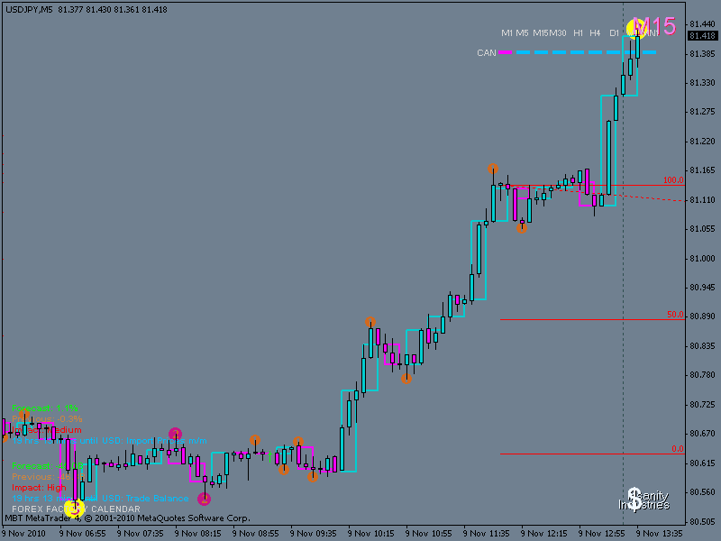Click the cyan CAN dash beneath M5
Viewport: 721px width, 541px height.
(524, 52)
